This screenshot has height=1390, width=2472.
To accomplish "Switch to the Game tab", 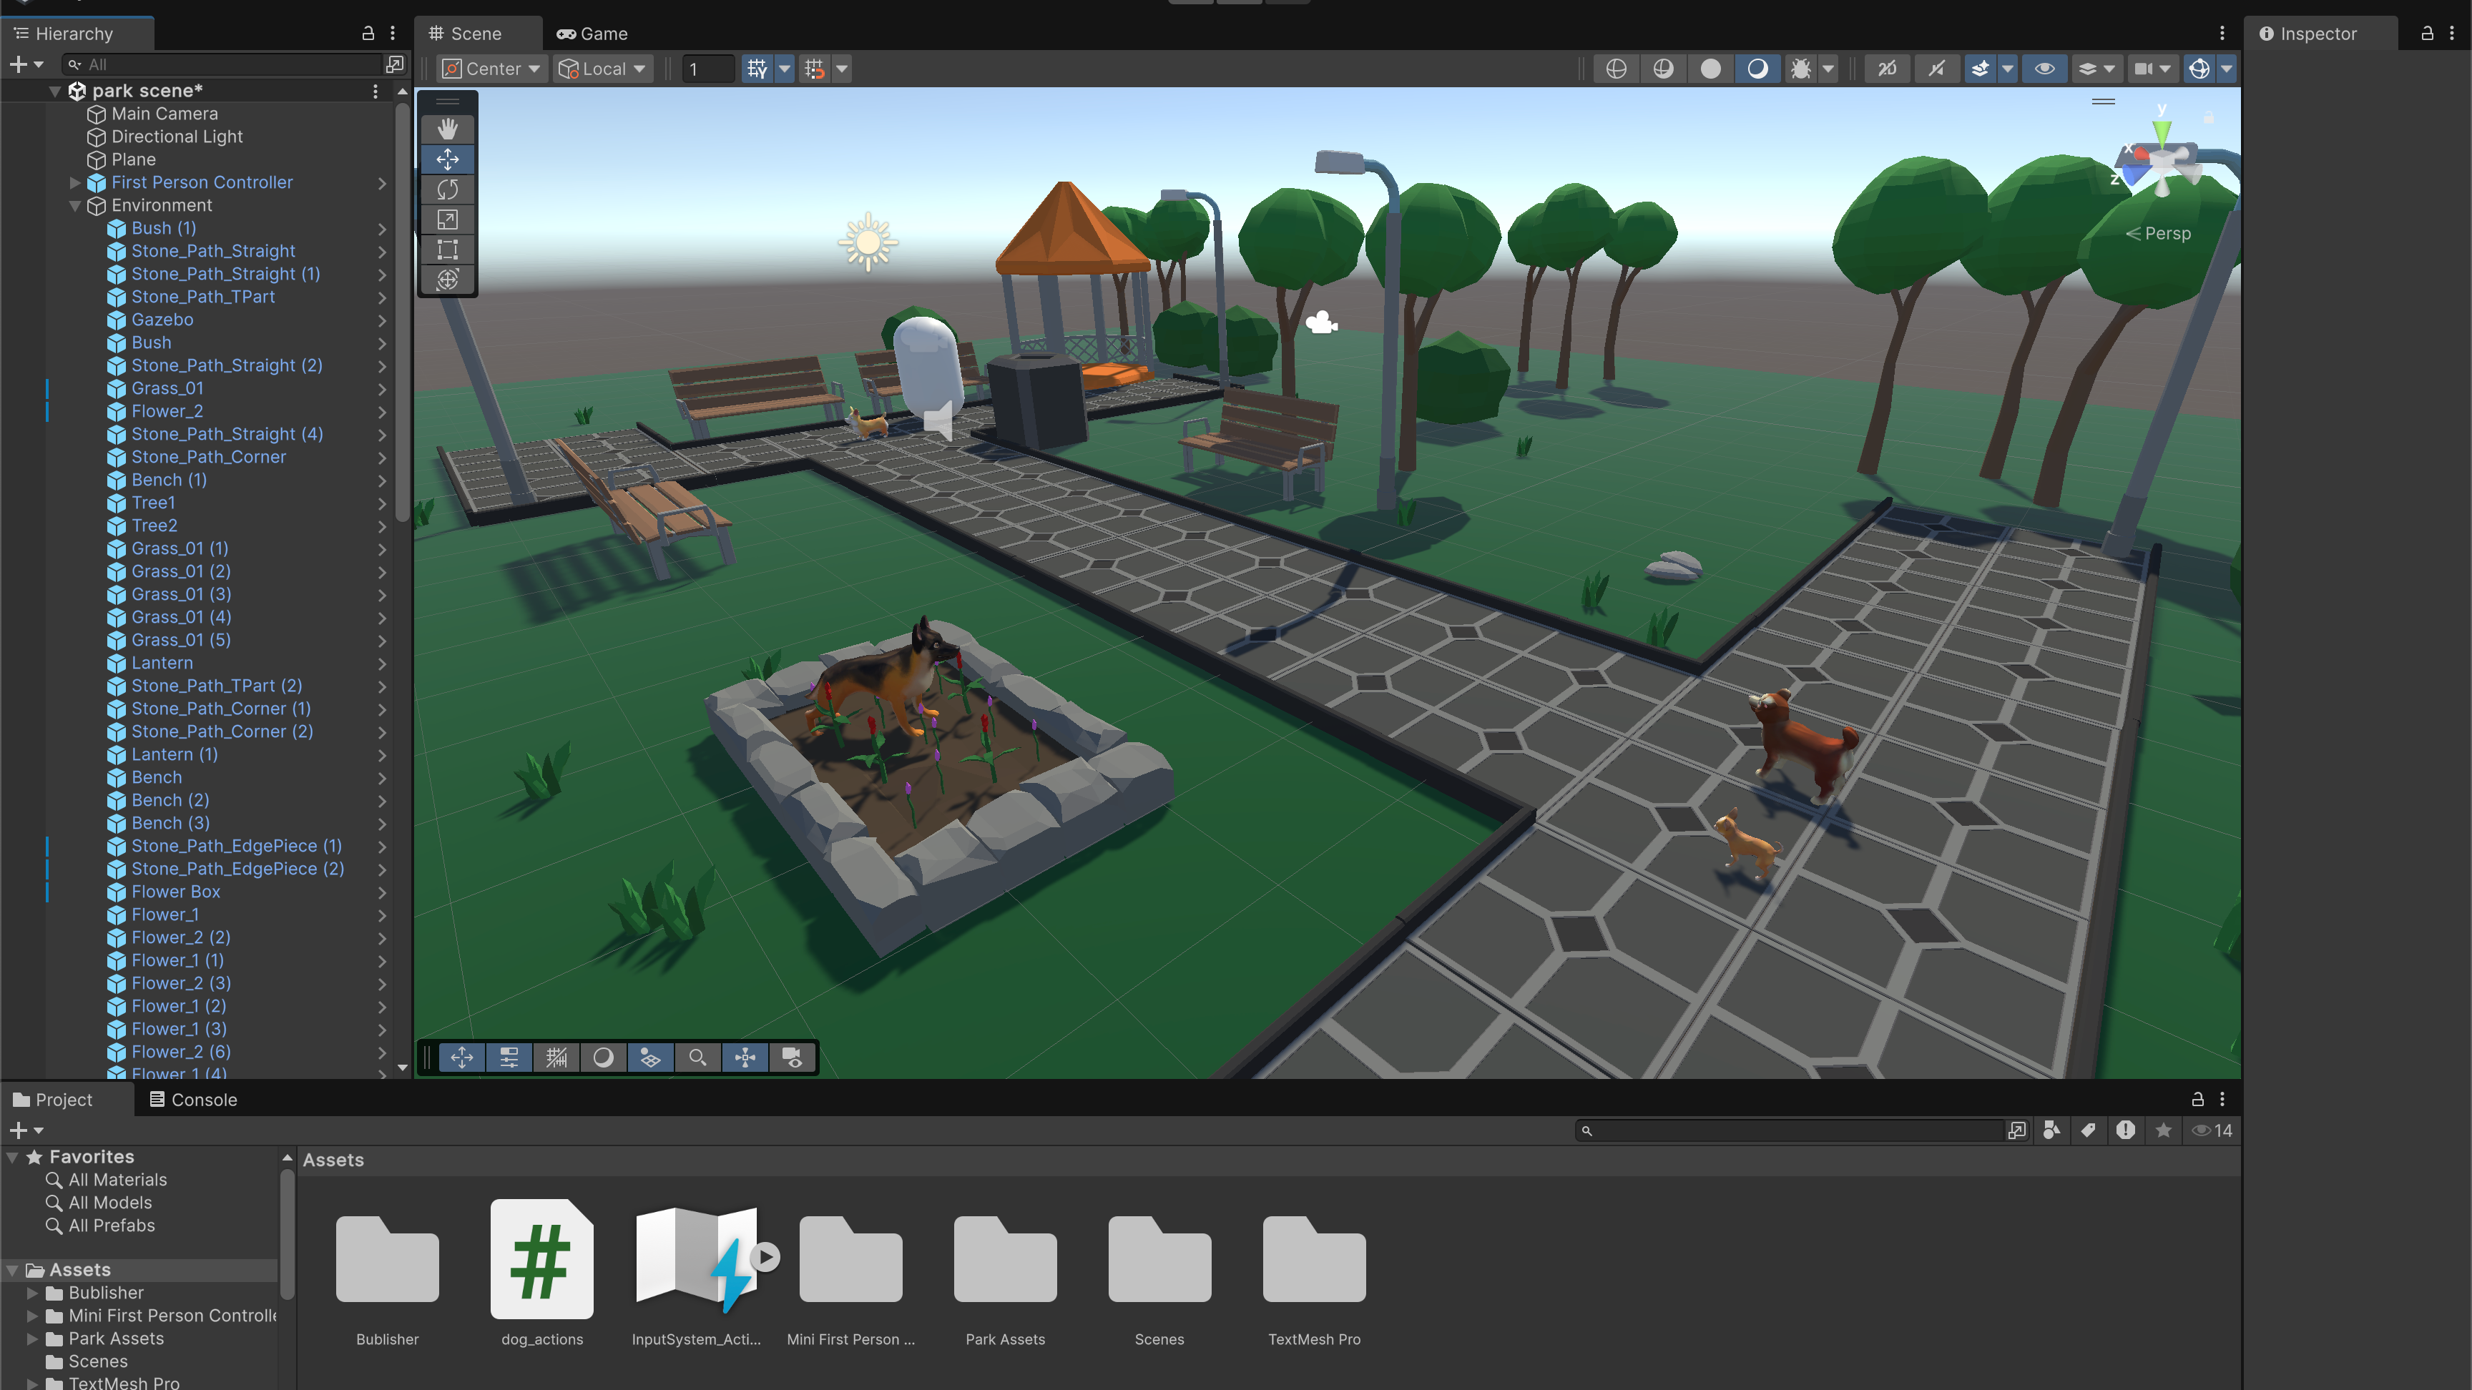I will (592, 34).
